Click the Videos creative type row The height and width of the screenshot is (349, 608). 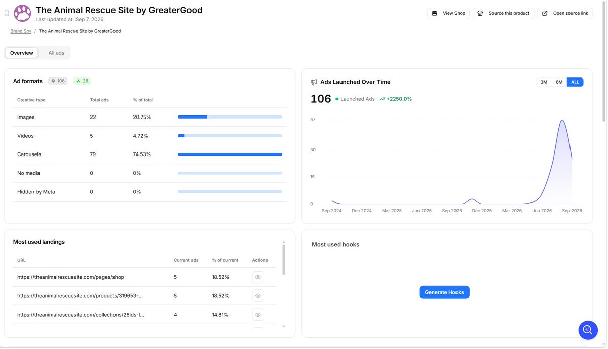(149, 136)
